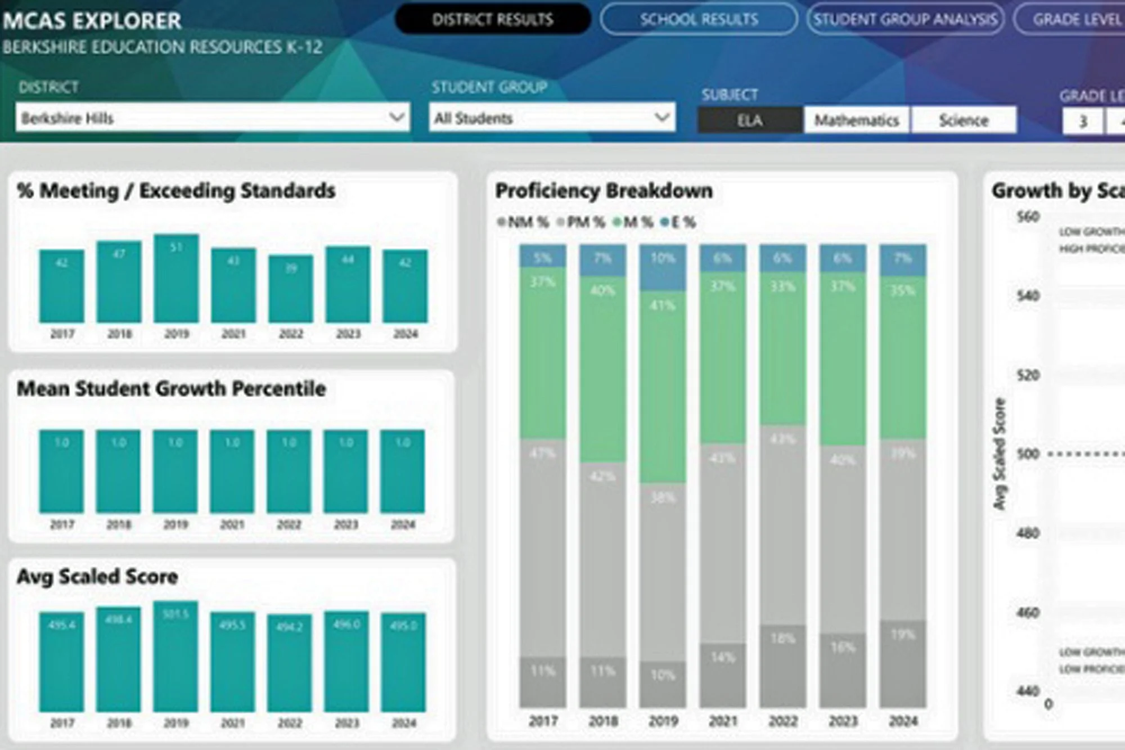This screenshot has width=1125, height=750.
Task: Switch to the School Results tab
Action: click(698, 20)
